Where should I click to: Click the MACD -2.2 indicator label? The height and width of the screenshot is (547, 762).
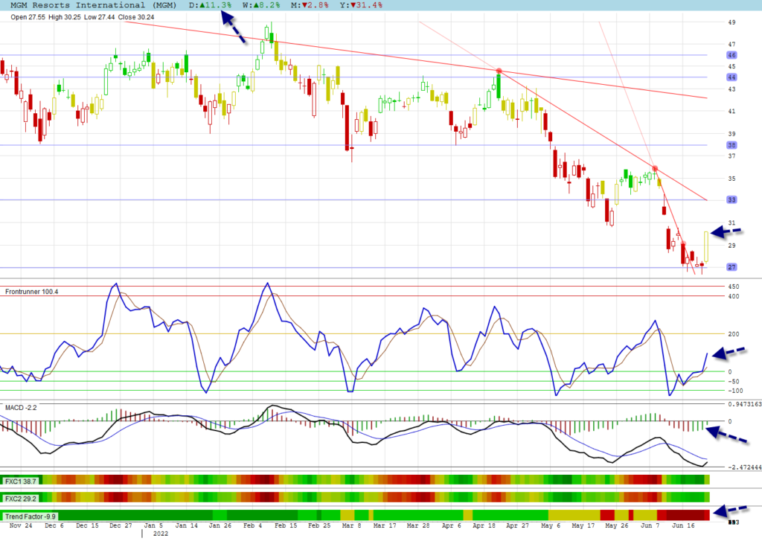click(21, 407)
